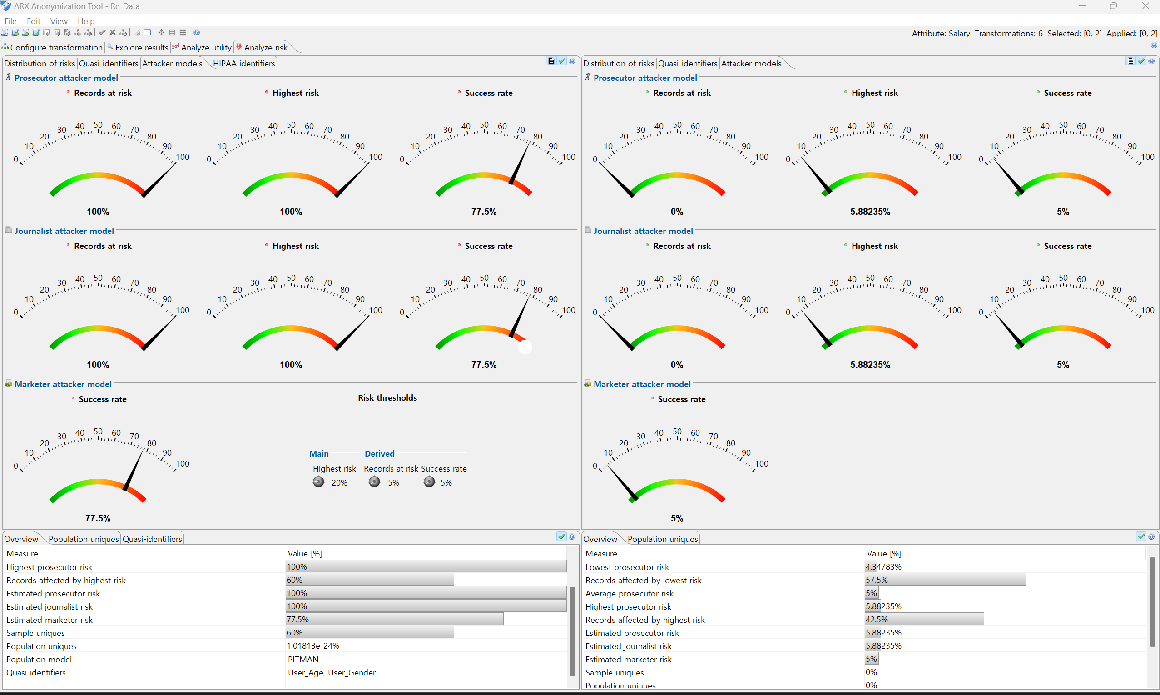Toggle subset view icon in left risk panel
The image size is (1160, 695).
coord(551,61)
